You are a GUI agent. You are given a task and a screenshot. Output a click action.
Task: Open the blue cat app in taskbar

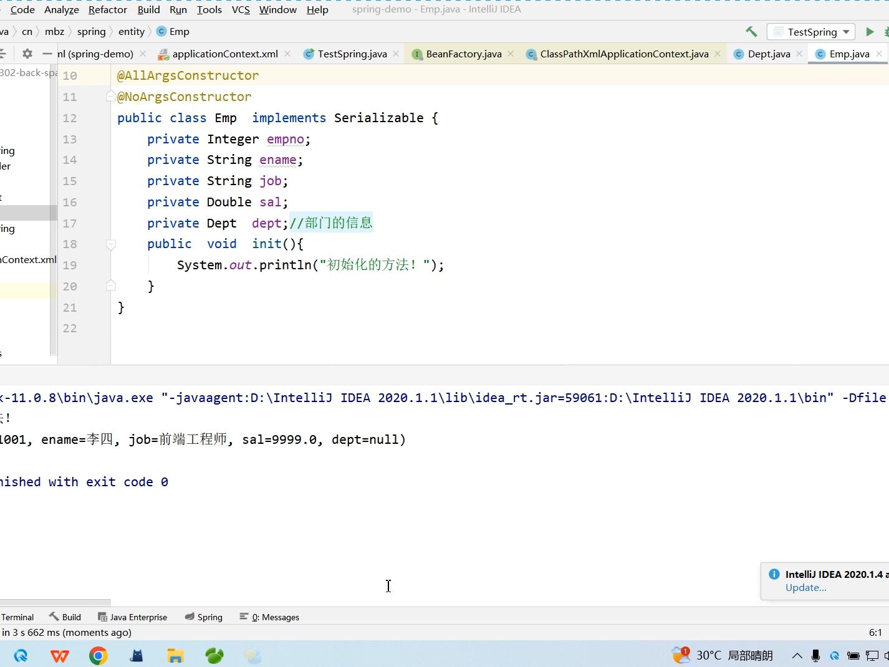[x=137, y=655]
